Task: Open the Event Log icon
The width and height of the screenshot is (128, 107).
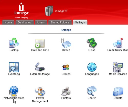Action: (x=14, y=67)
